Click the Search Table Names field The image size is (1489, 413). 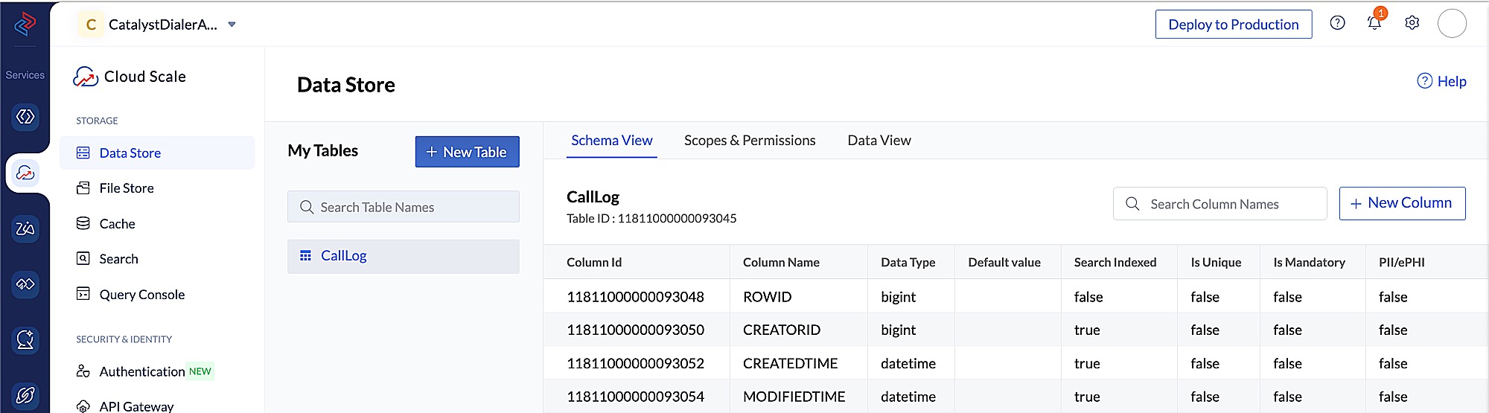tap(403, 207)
